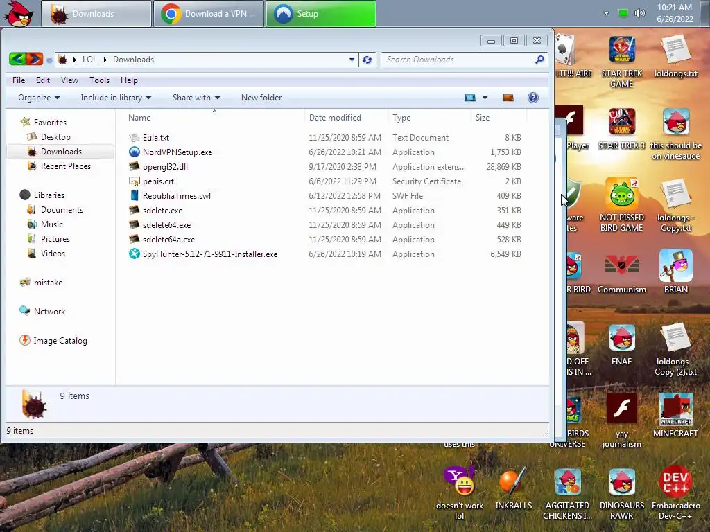Open the Change your view icon
Image resolution: width=710 pixels, height=532 pixels.
(x=470, y=98)
